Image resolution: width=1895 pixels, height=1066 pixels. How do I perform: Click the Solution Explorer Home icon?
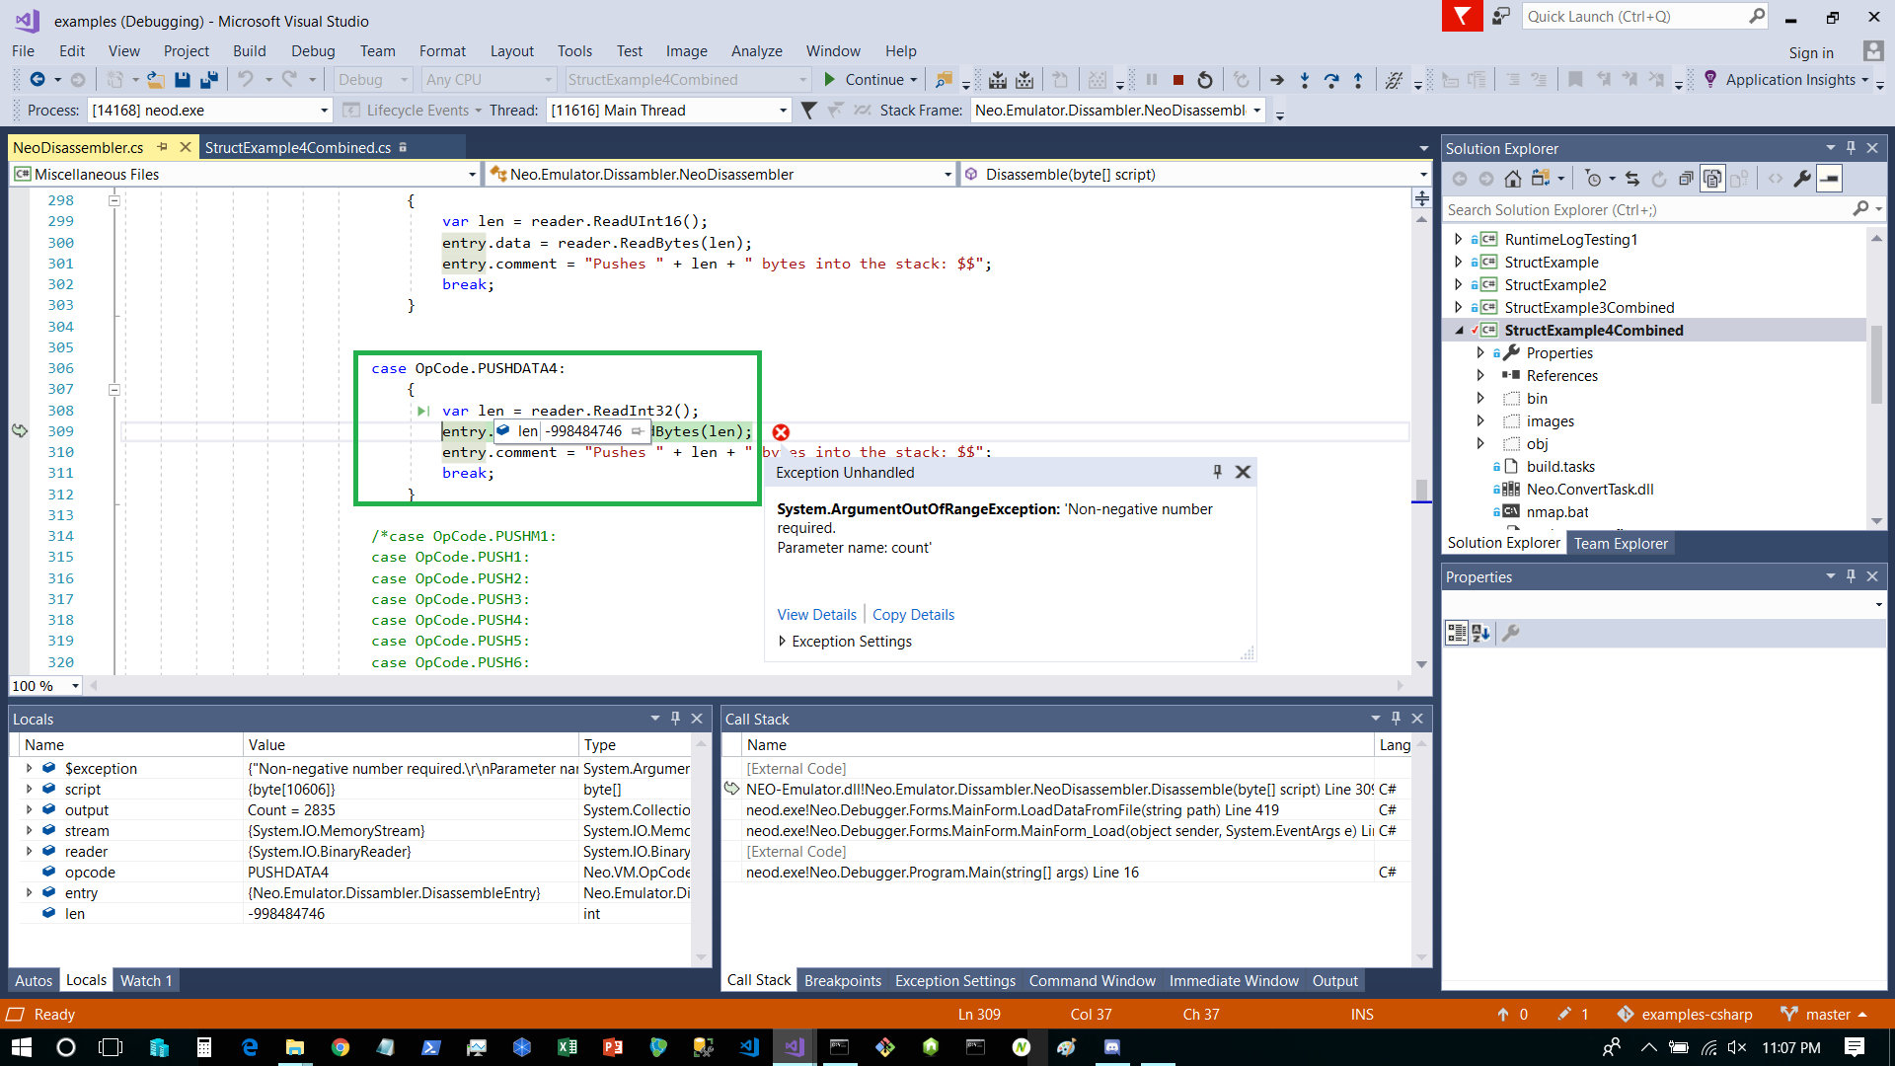pyautogui.click(x=1513, y=179)
